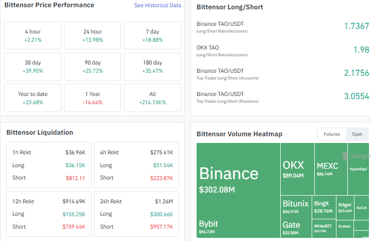371x241 pixels.
Task: Click the 12h Long $155.25K value
Action: (x=74, y=214)
